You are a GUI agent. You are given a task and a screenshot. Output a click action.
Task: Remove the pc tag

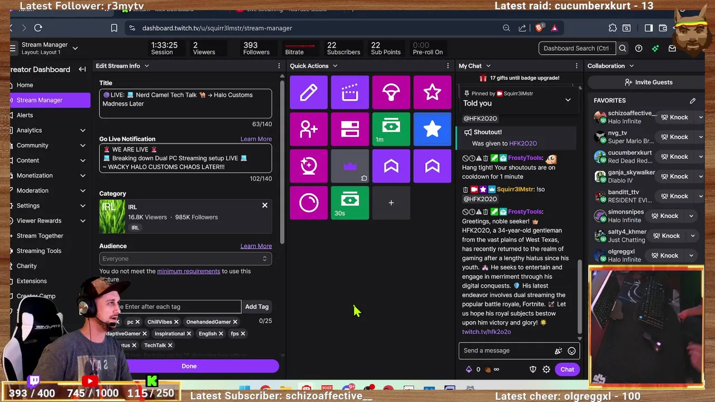click(x=137, y=322)
